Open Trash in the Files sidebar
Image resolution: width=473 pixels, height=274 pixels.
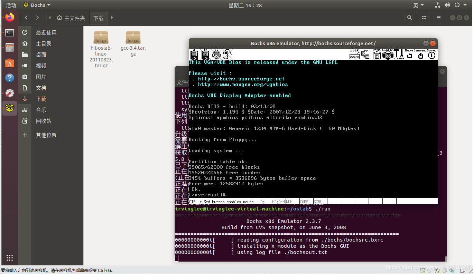pyautogui.click(x=50, y=121)
